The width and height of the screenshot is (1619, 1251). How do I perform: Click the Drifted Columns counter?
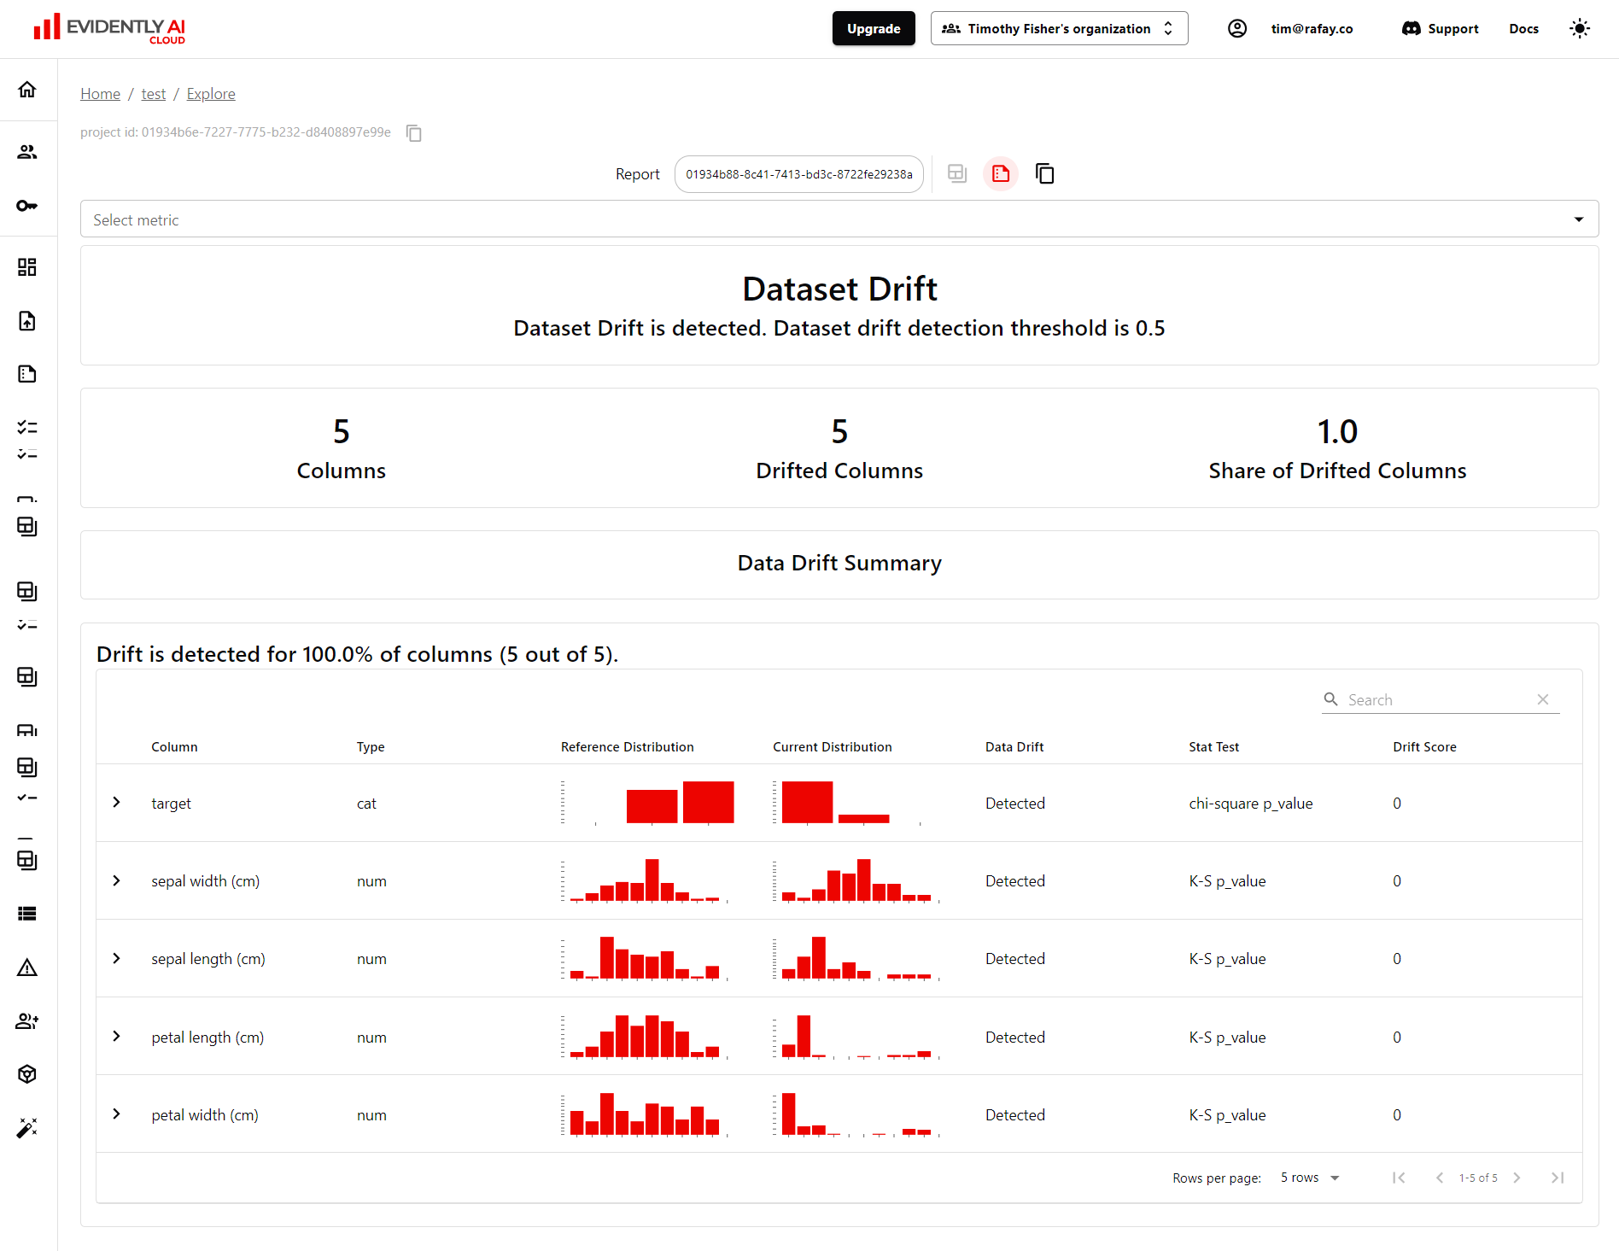(x=839, y=448)
